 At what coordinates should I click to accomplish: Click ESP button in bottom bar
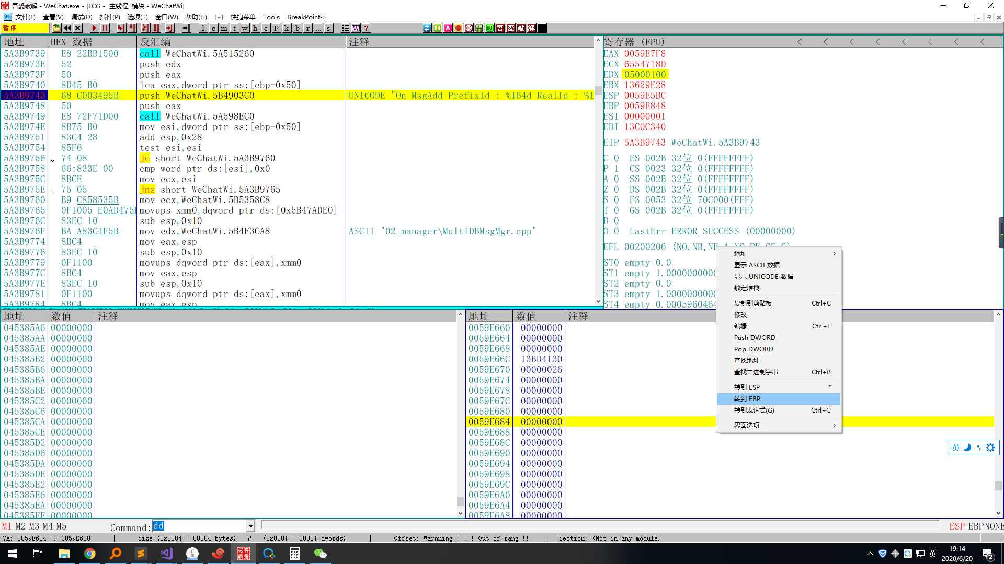click(x=957, y=526)
